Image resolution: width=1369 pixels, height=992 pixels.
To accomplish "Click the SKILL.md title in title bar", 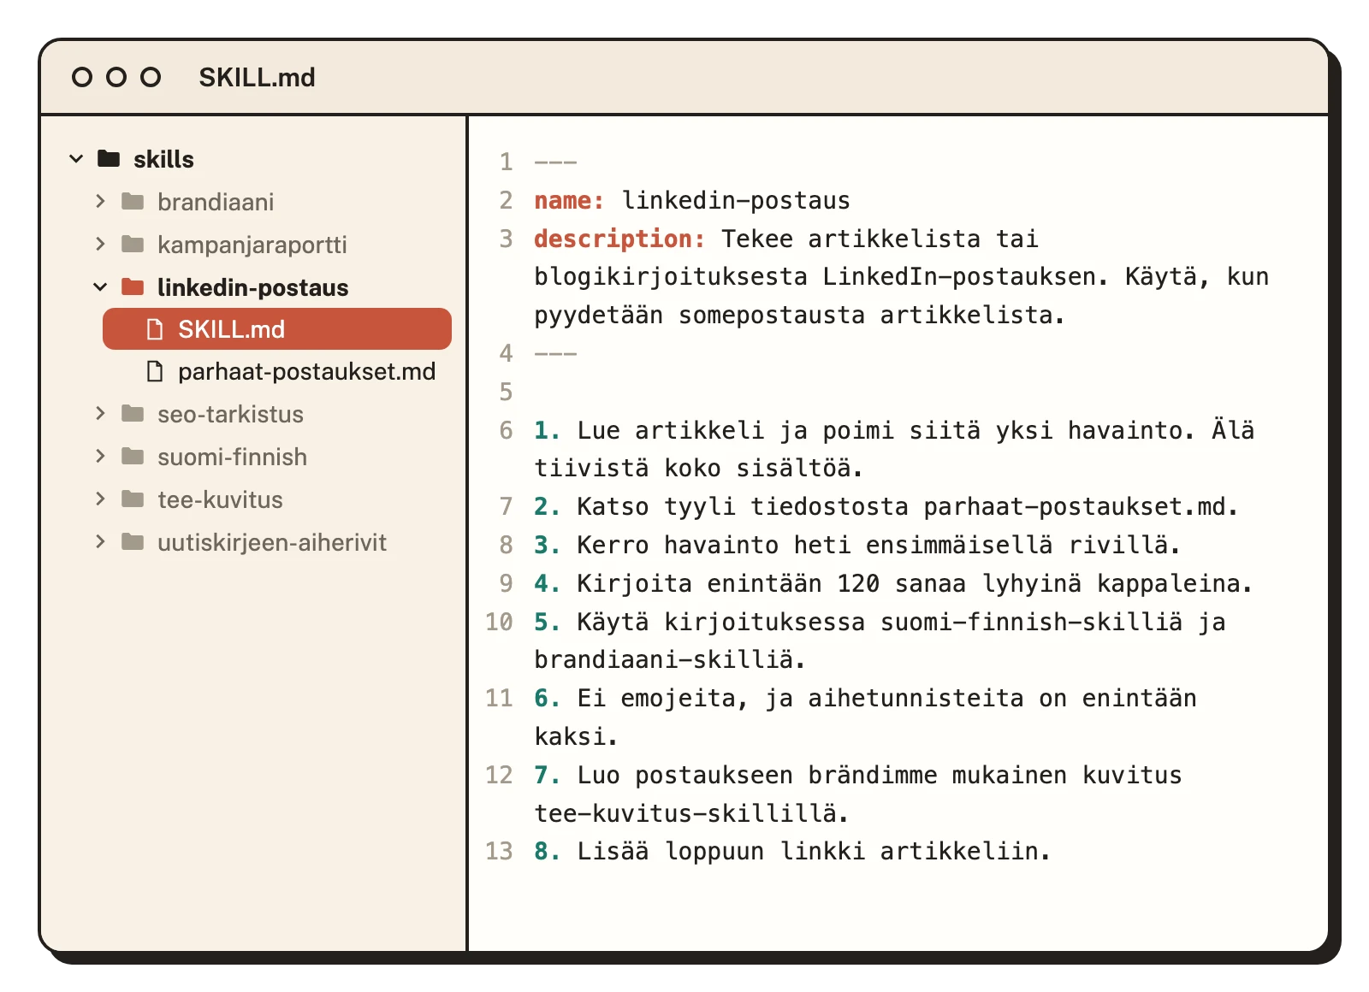I will pyautogui.click(x=257, y=78).
